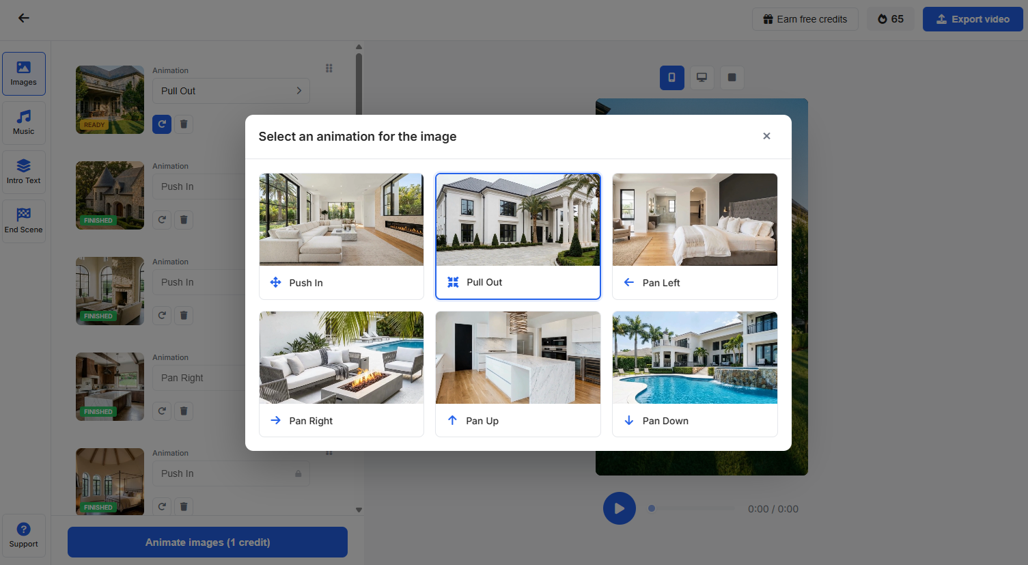Click the video playback progress slider

click(x=690, y=508)
